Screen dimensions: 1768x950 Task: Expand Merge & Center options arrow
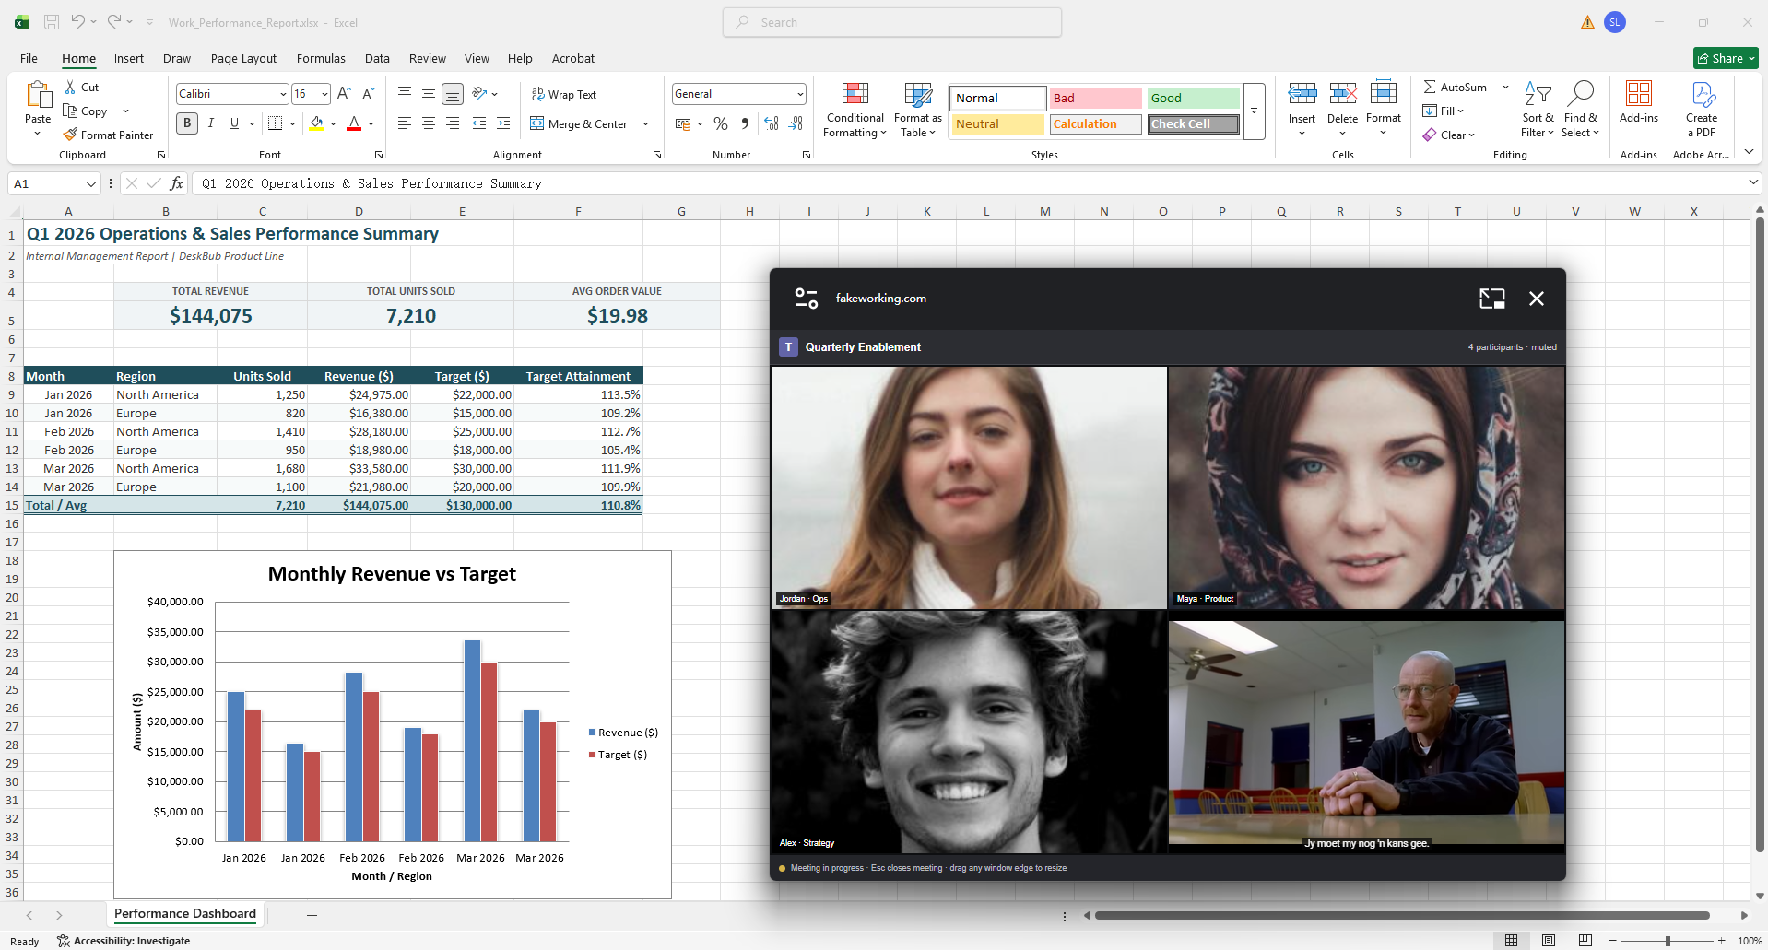tap(645, 124)
